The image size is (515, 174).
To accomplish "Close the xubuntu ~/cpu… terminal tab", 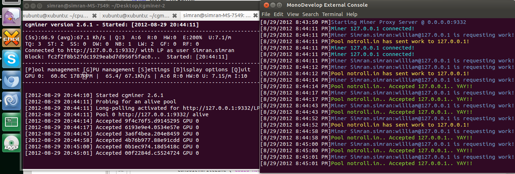I will click(x=94, y=16).
